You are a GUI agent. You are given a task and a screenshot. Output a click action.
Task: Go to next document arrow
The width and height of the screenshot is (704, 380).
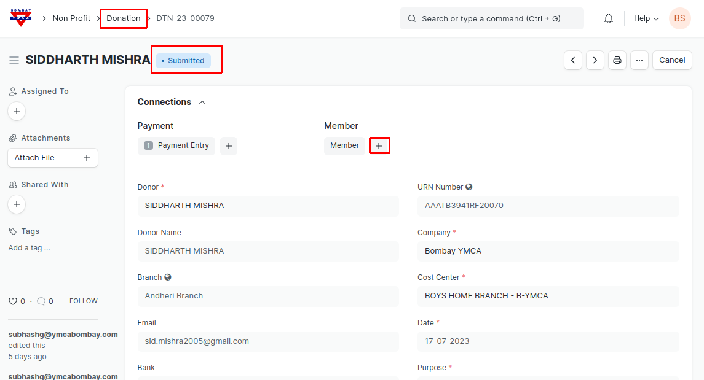coord(595,60)
